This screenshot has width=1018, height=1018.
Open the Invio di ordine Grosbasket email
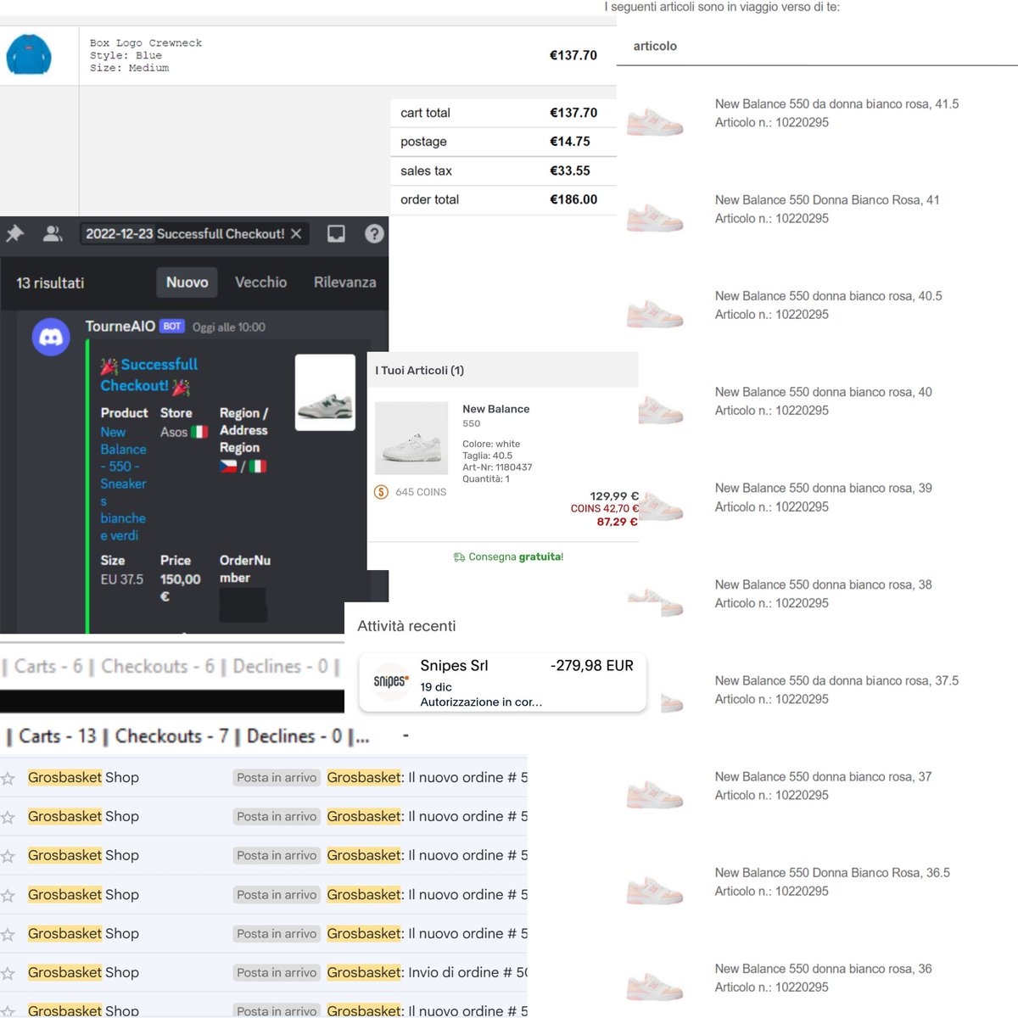pyautogui.click(x=264, y=973)
